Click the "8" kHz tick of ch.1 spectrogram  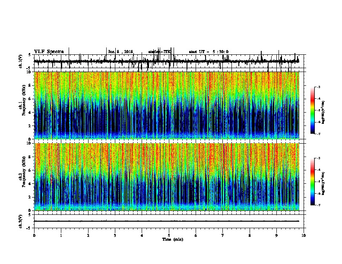point(30,85)
